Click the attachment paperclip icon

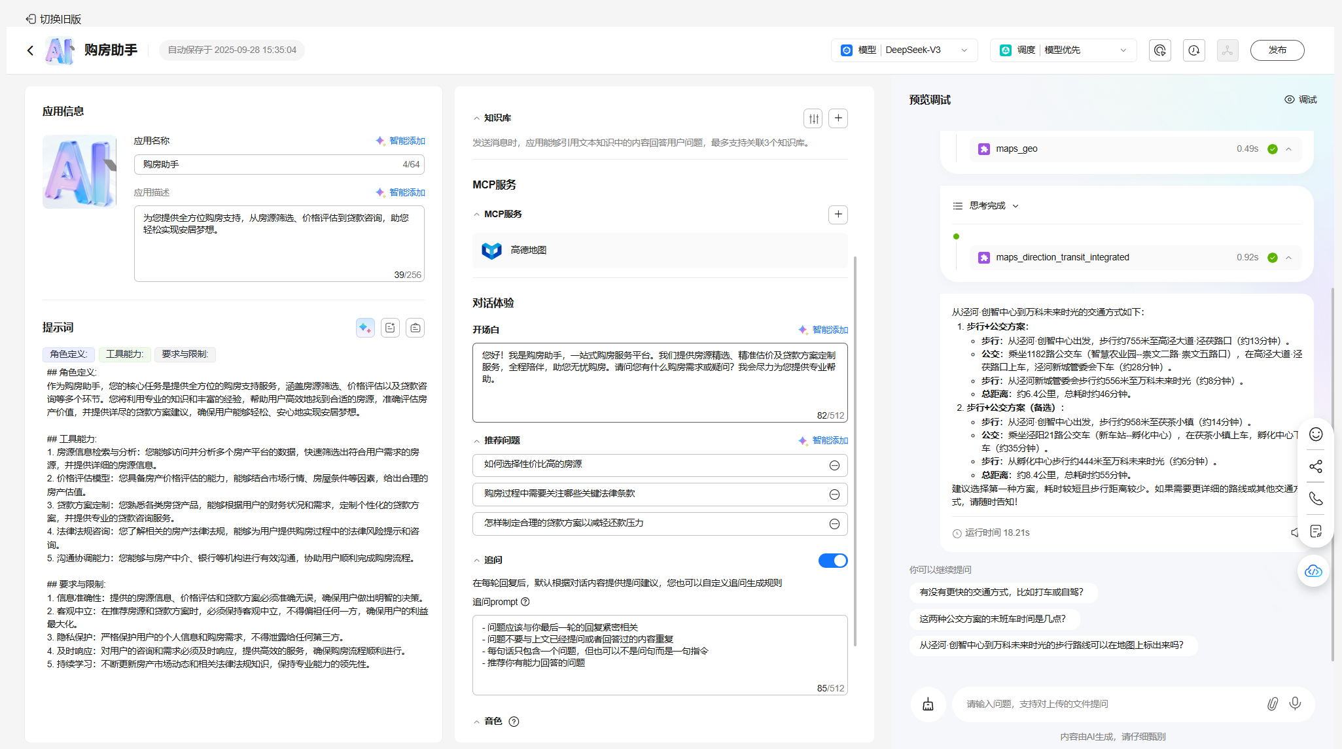tap(1272, 703)
